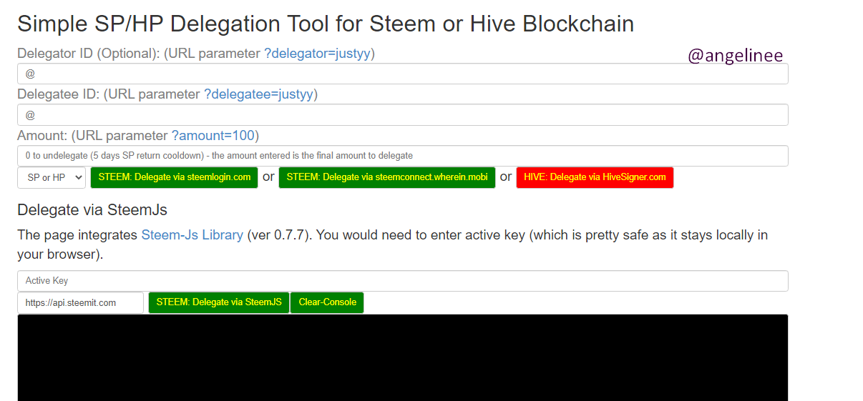Image resolution: width=863 pixels, height=401 pixels.
Task: Click the Delegator ID input field
Action: pos(403,74)
